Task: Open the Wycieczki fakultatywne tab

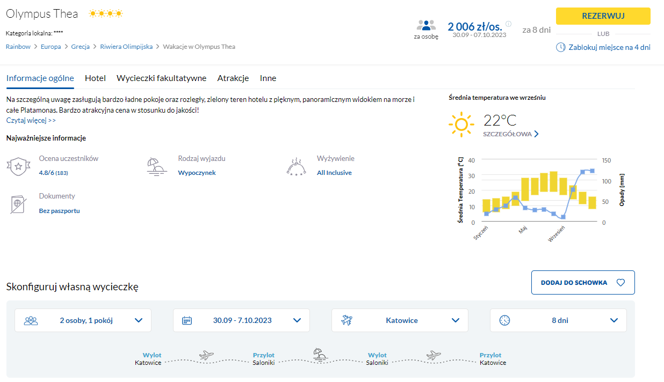Action: point(161,78)
